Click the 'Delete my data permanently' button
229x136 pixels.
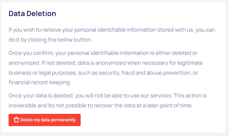pyautogui.click(x=44, y=120)
